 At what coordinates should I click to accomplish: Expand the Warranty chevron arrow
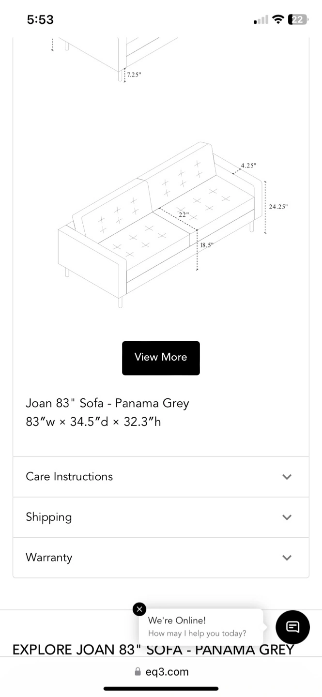pos(287,558)
